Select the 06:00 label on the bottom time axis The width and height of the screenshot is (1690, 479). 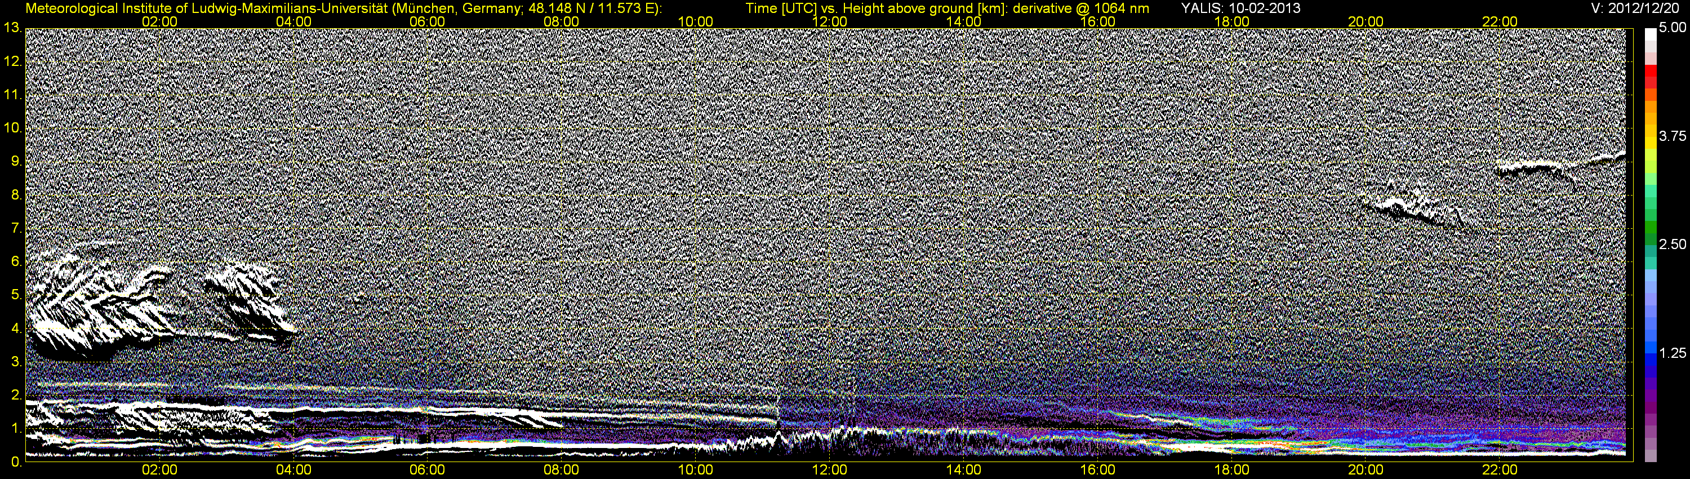point(428,471)
